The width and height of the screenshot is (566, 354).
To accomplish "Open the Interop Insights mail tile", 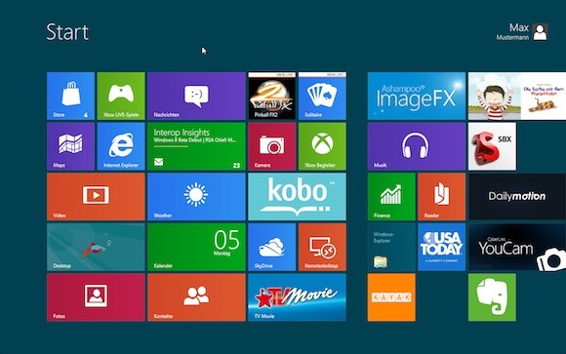I will [x=196, y=146].
